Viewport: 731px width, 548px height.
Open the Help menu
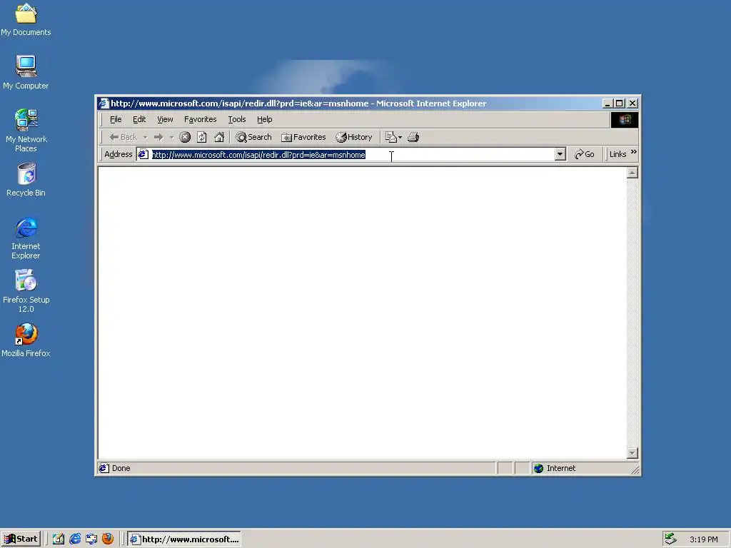click(264, 119)
